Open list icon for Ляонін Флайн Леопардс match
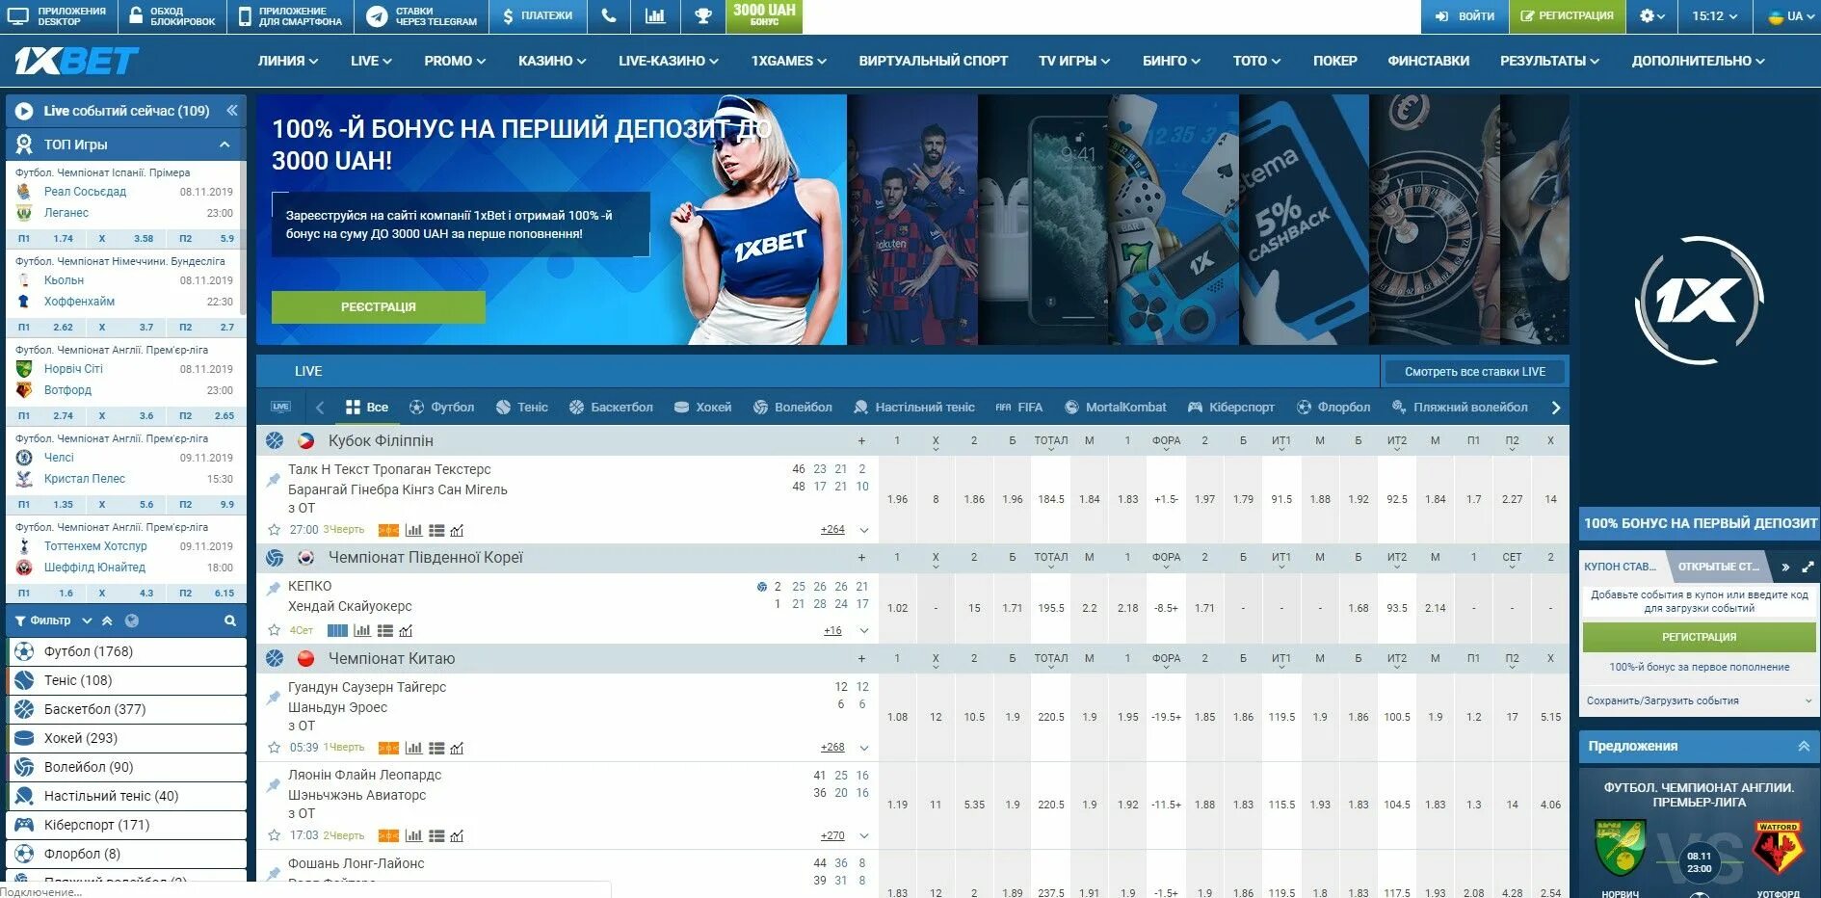This screenshot has width=1821, height=898. (436, 835)
